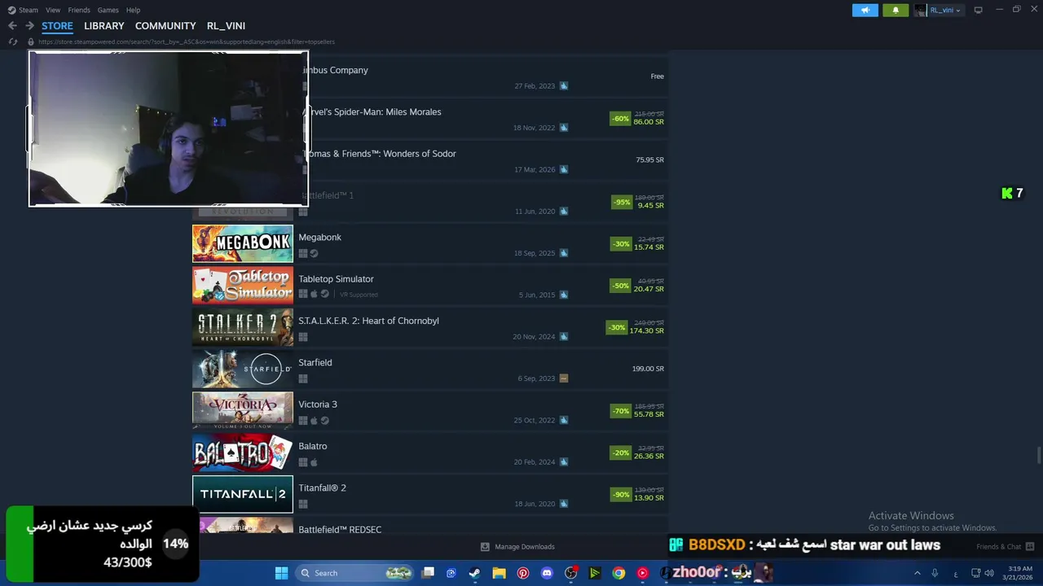Open the green notifications bell
This screenshot has width=1043, height=586.
click(896, 10)
